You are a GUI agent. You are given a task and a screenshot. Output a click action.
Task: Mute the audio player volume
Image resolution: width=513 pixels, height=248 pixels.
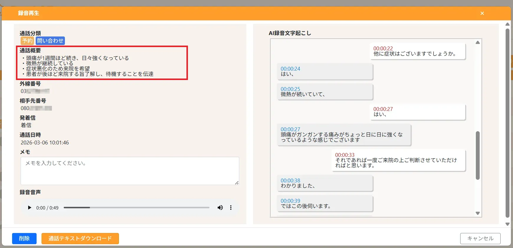click(x=220, y=208)
